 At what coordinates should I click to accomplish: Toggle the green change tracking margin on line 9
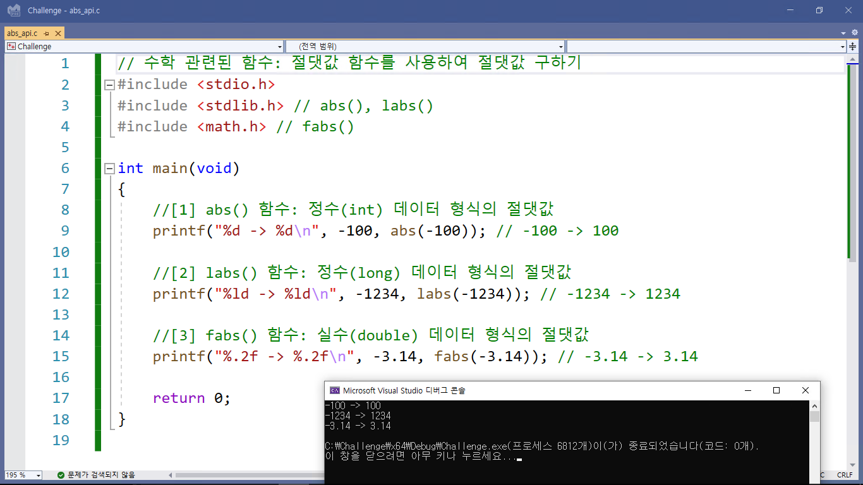click(98, 231)
